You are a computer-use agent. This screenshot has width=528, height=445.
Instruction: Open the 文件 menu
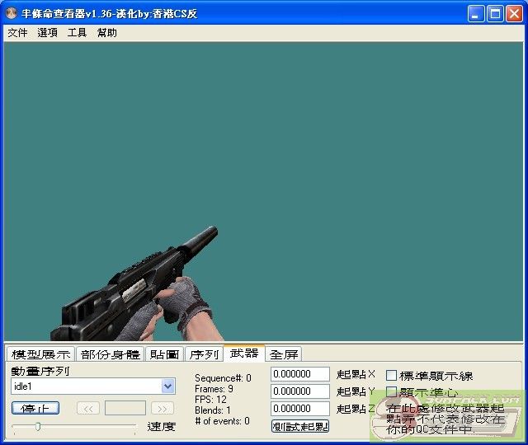pos(17,33)
